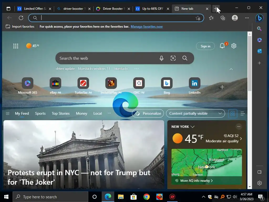This screenshot has height=202, width=269.
Task: Add this page to favorites star icon
Action: point(198,18)
